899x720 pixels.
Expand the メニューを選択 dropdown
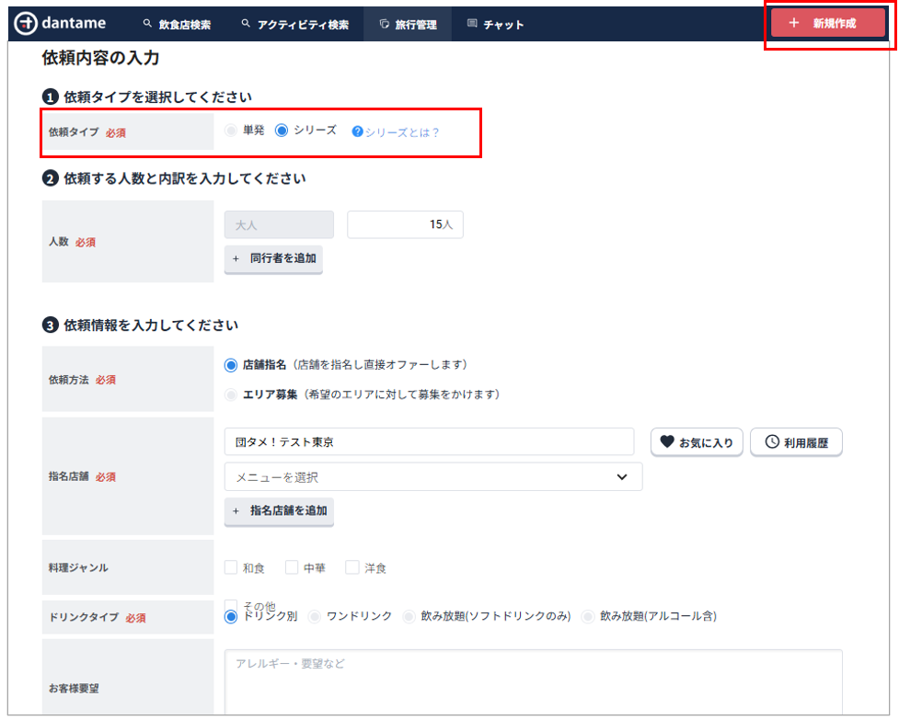[432, 477]
